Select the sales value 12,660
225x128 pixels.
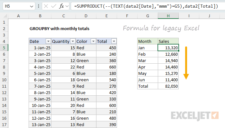(168, 54)
